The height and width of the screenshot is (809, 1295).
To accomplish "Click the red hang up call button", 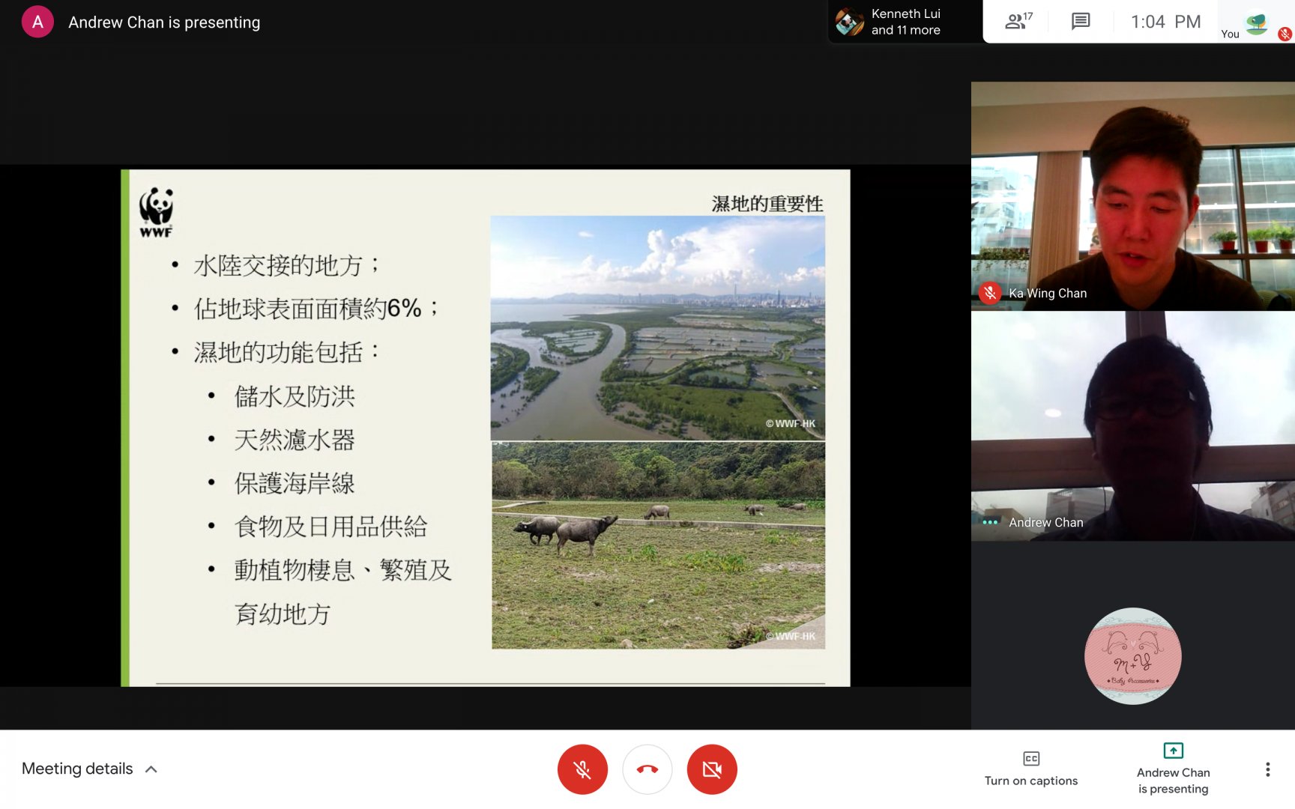I will pos(647,769).
